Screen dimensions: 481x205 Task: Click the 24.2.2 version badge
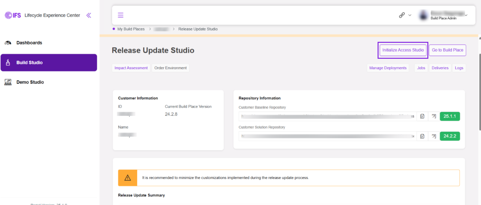coord(450,136)
